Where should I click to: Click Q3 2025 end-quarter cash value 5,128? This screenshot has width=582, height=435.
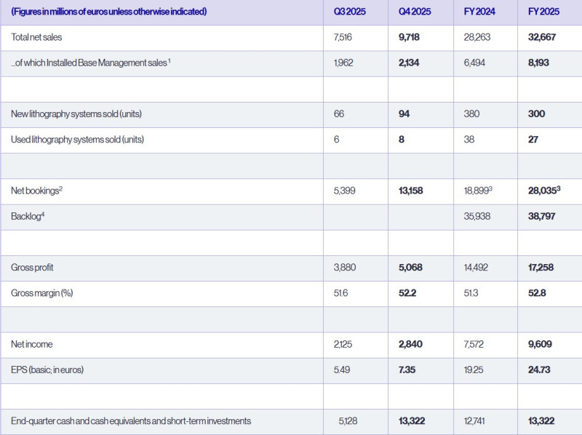click(348, 421)
